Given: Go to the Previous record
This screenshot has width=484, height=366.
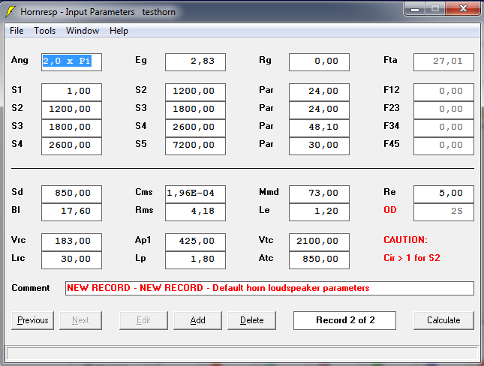Looking at the screenshot, I should pyautogui.click(x=33, y=320).
